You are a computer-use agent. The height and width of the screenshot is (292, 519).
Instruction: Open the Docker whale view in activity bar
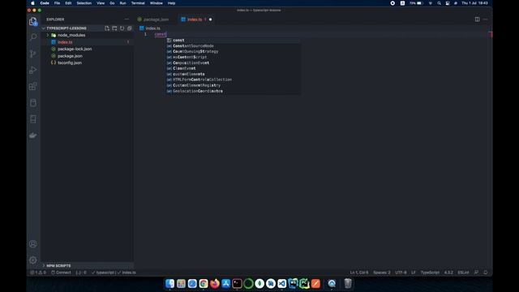click(x=33, y=135)
